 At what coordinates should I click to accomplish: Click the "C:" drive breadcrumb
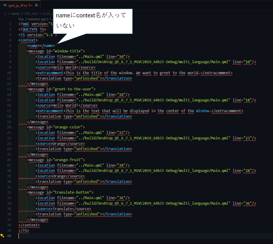(5, 14)
